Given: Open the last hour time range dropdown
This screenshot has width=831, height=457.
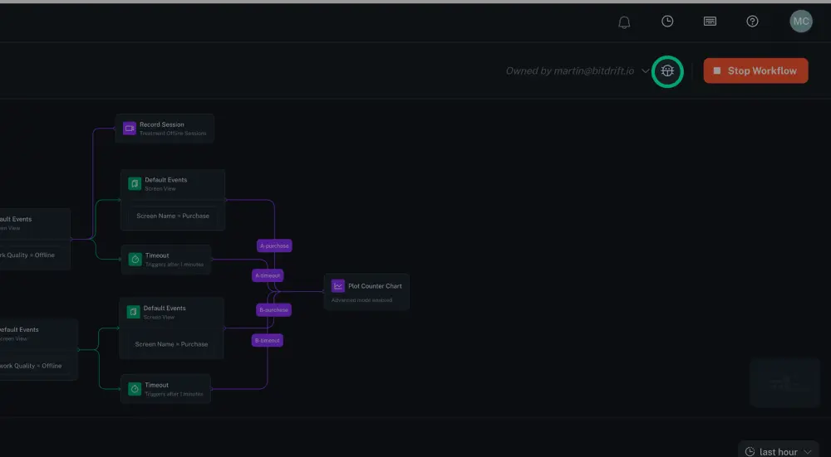Looking at the screenshot, I should pos(779,451).
